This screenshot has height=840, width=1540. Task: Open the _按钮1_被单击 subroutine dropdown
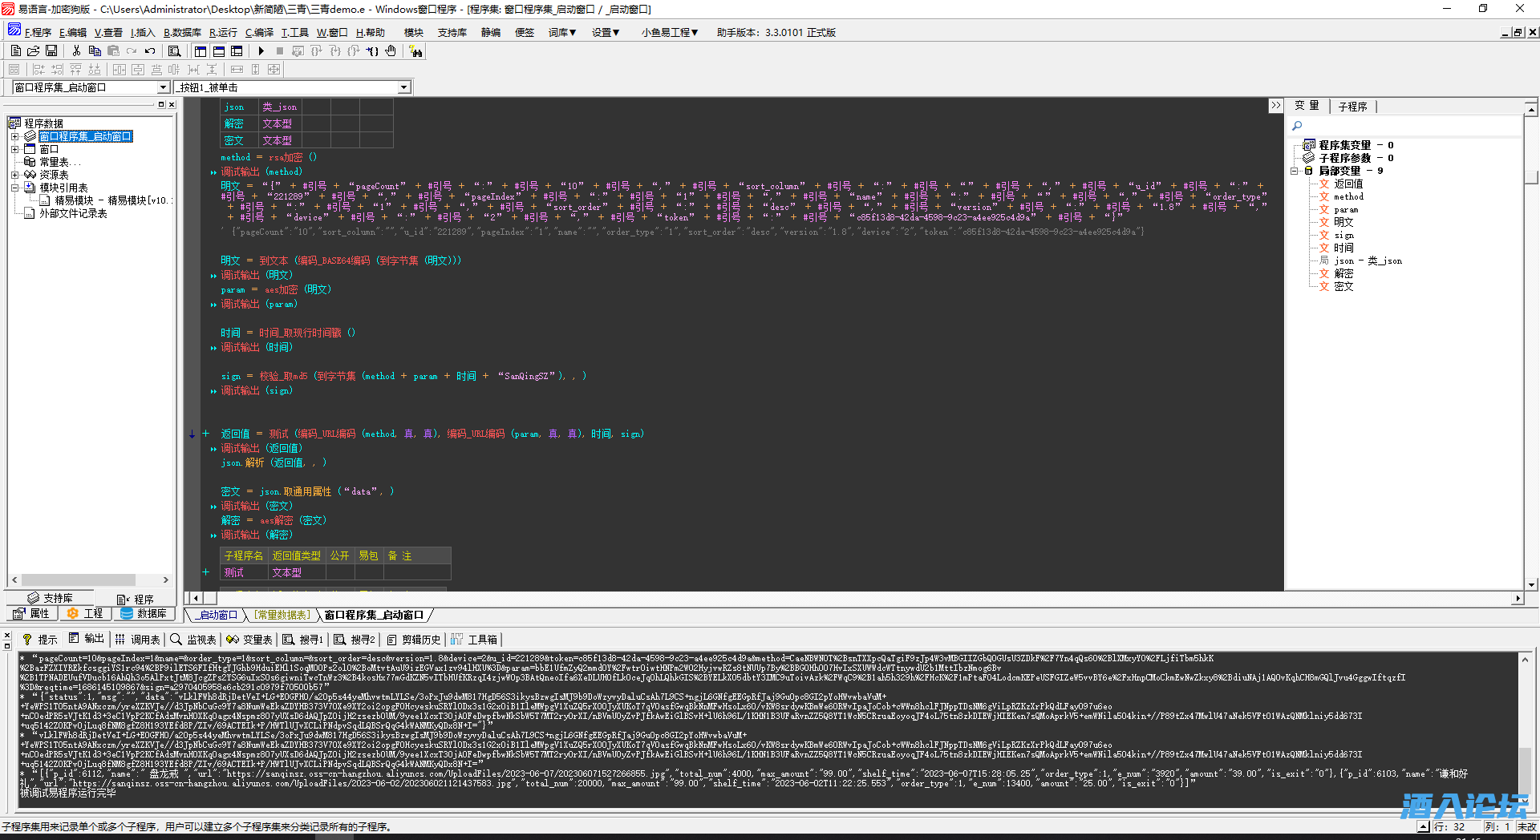pyautogui.click(x=403, y=87)
